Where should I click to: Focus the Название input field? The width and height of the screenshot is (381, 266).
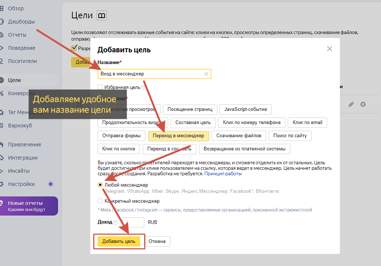[x=154, y=74]
